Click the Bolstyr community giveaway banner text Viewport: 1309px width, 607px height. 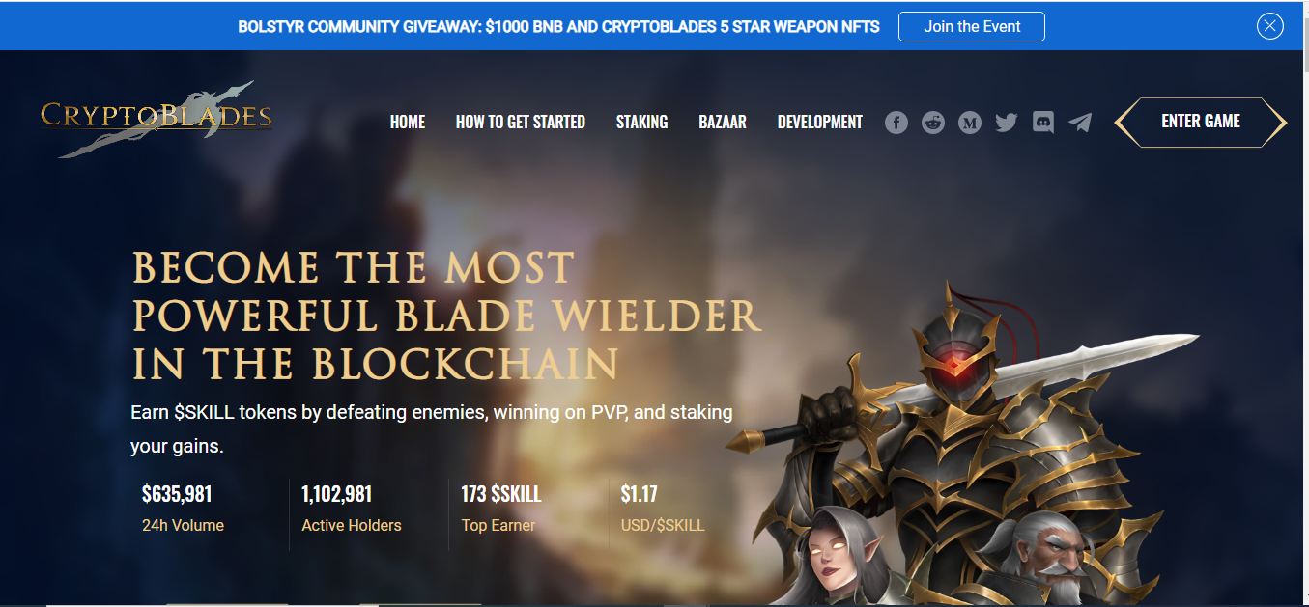558,27
